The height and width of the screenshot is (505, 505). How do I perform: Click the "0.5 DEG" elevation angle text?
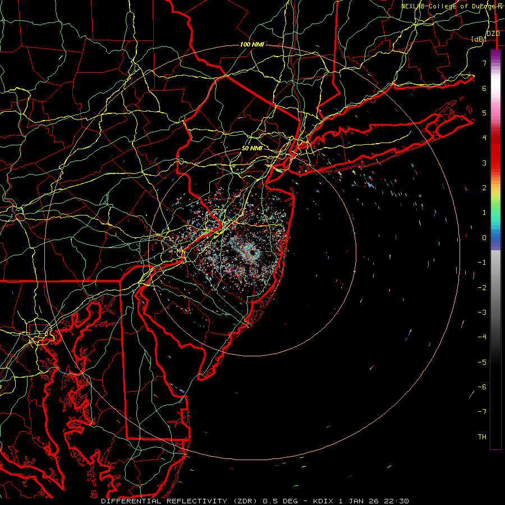click(279, 501)
